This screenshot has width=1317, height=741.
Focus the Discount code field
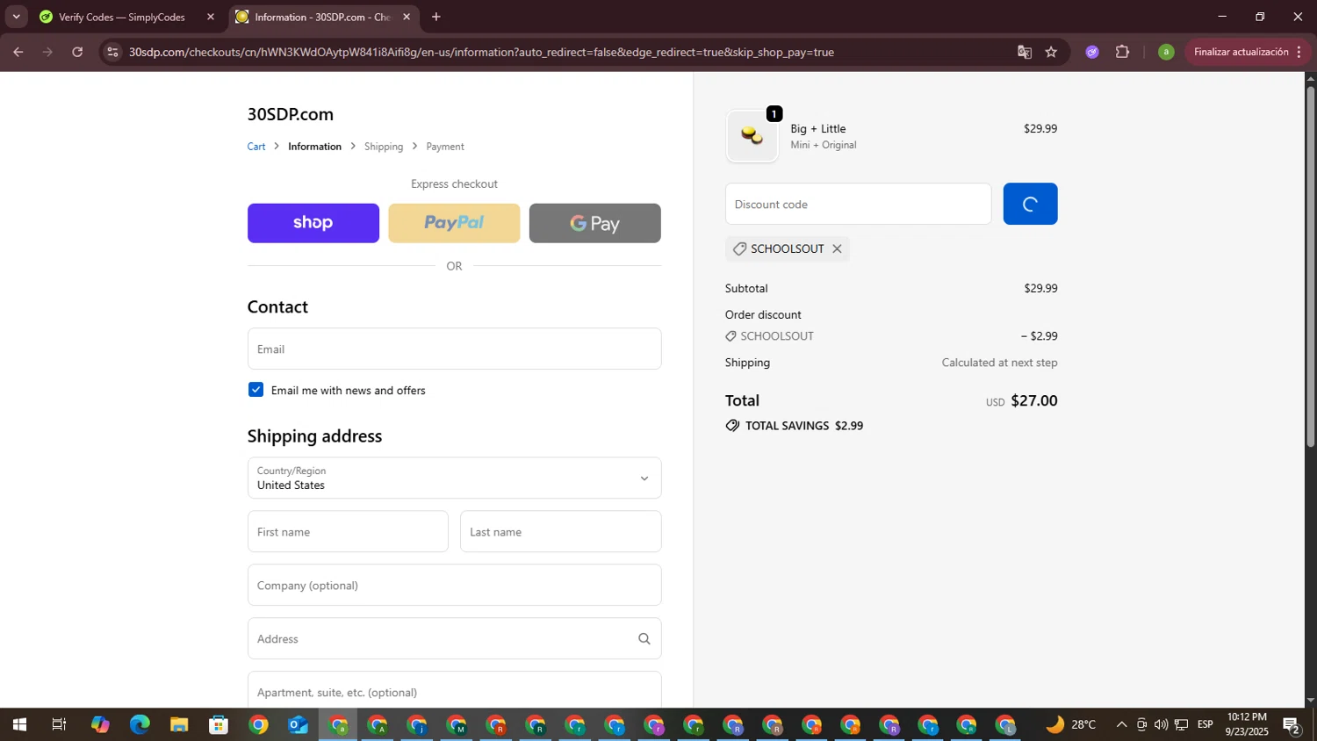click(858, 204)
